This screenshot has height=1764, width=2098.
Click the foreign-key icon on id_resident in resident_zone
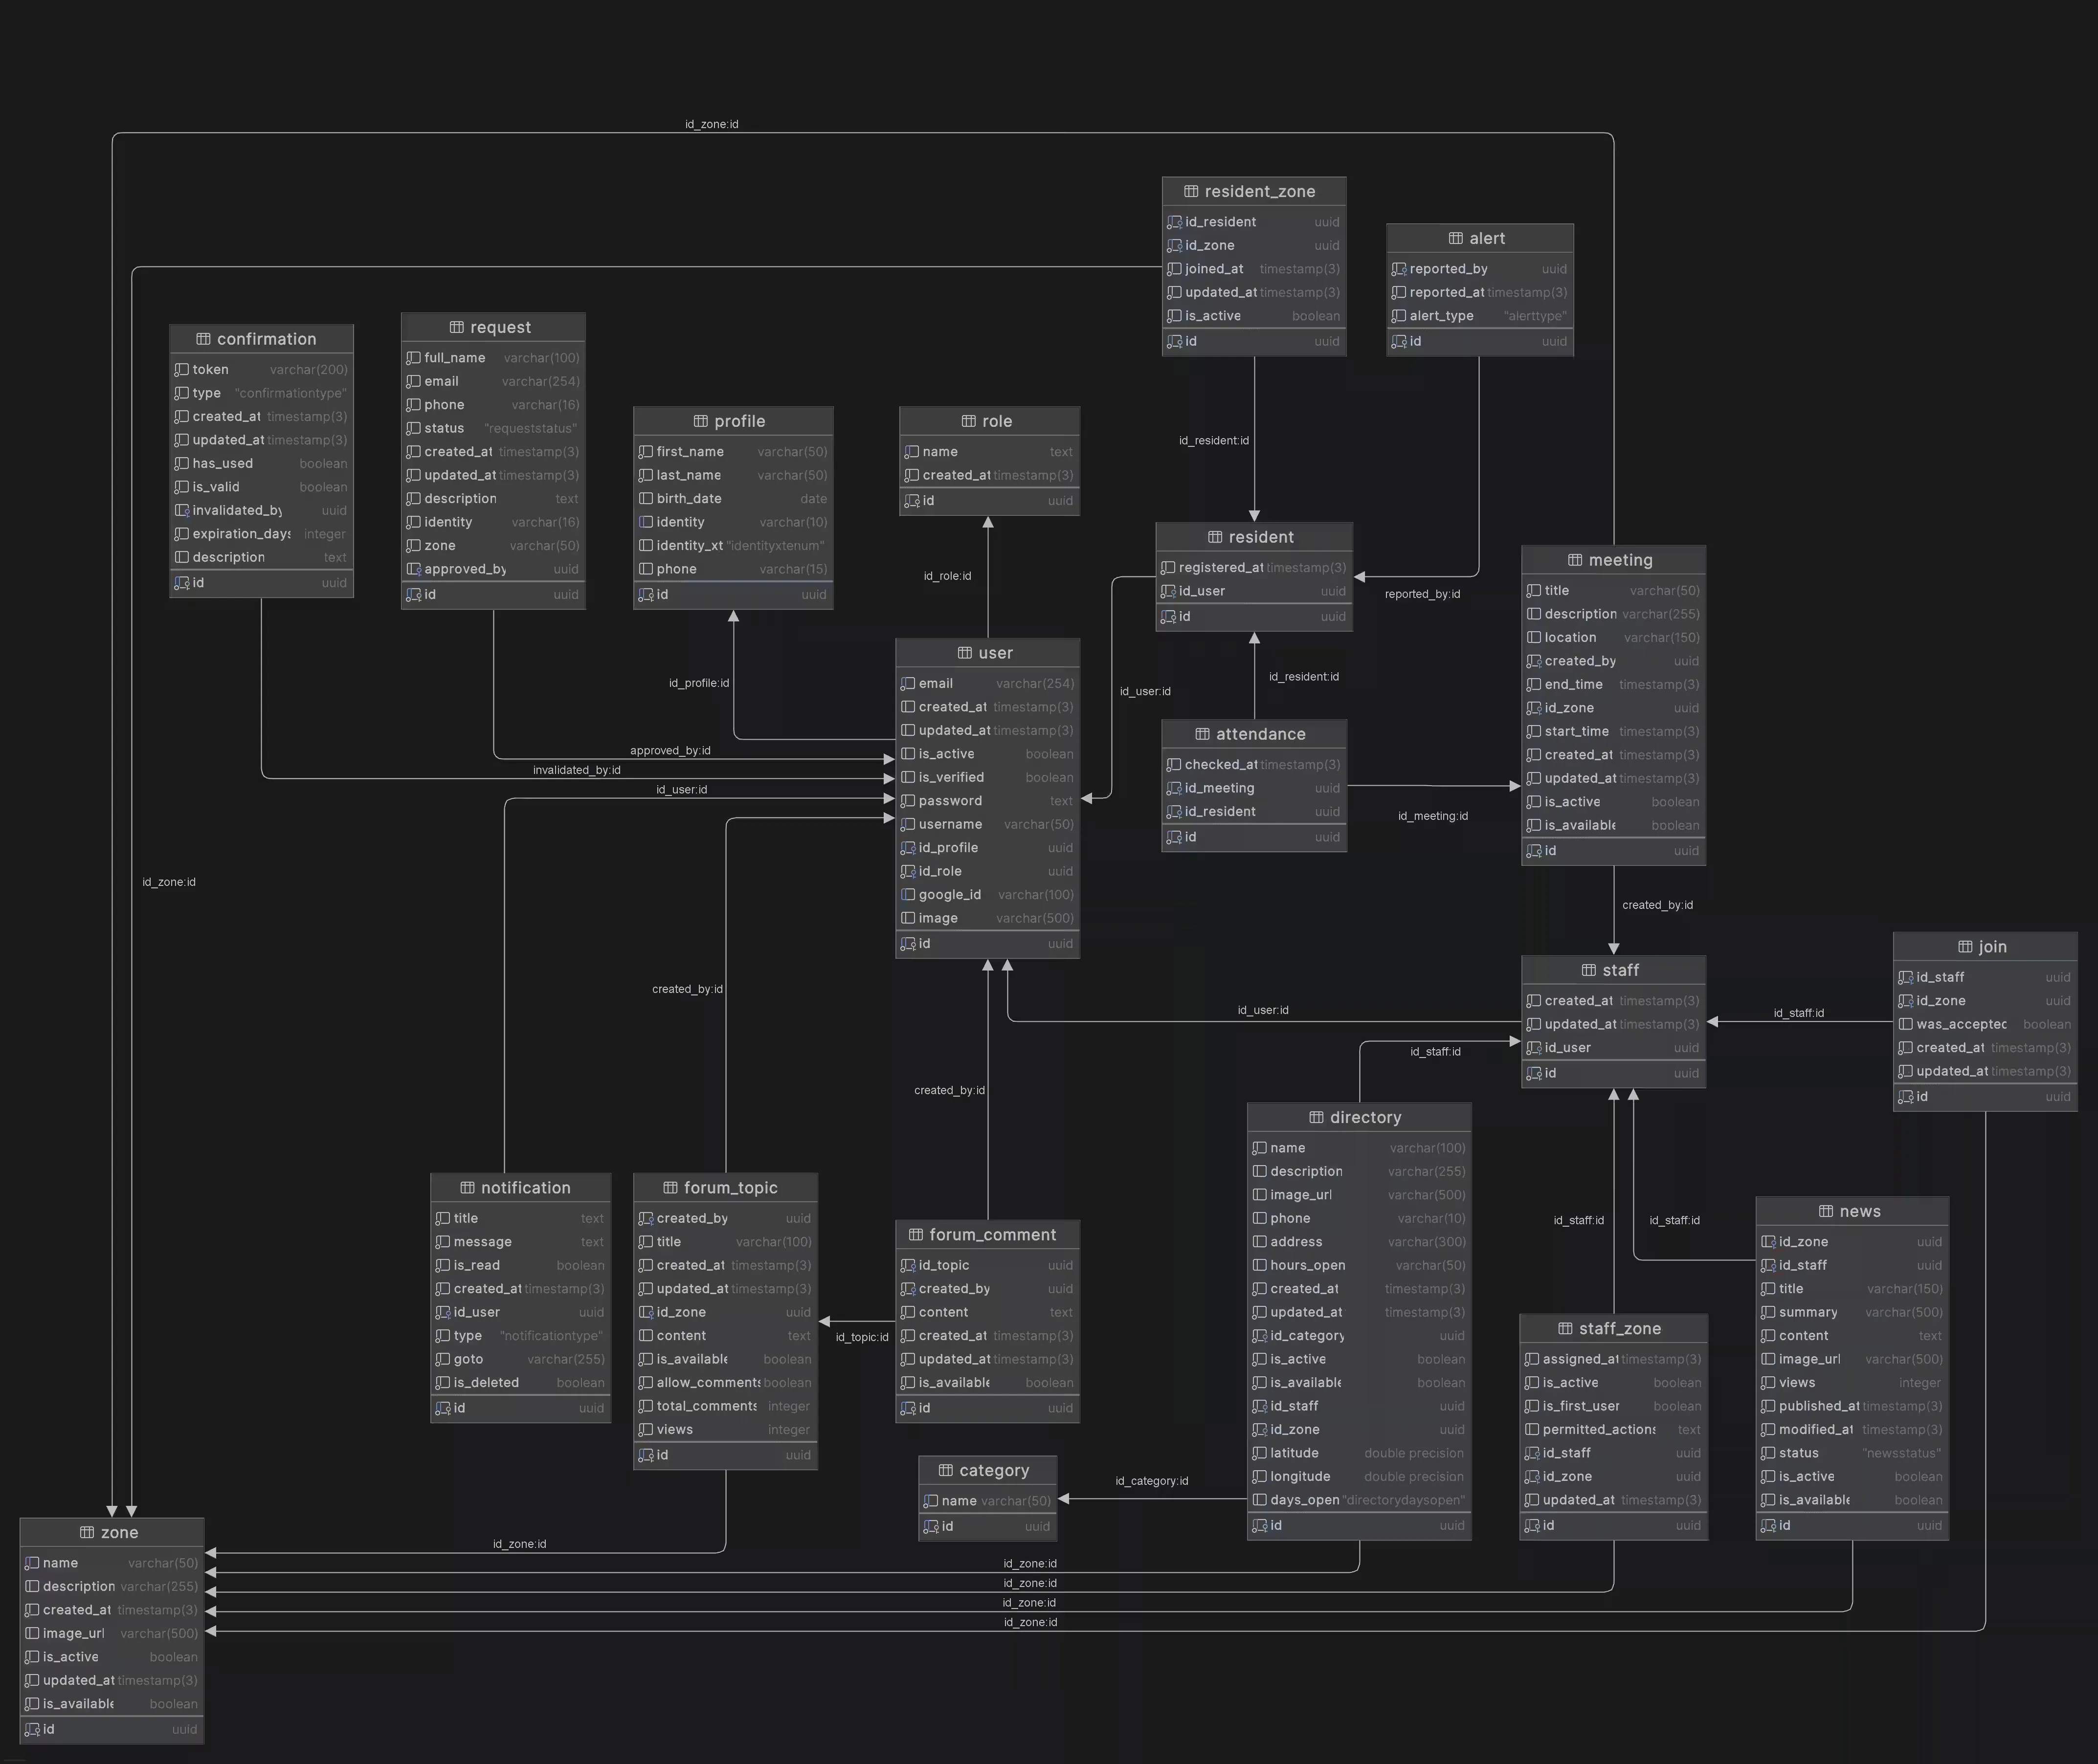1175,221
